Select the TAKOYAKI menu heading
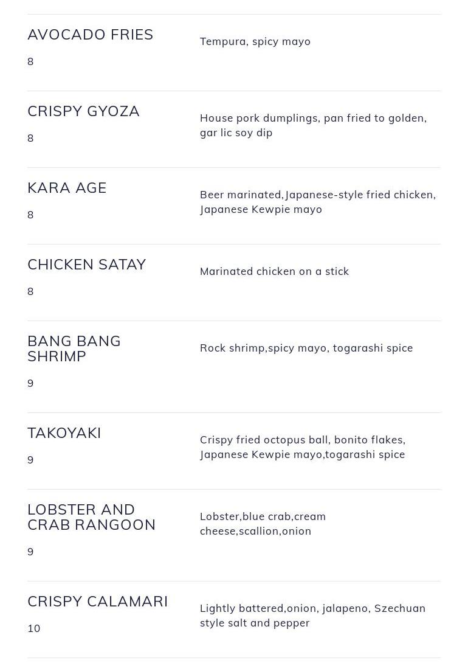468x663 pixels. tap(64, 433)
